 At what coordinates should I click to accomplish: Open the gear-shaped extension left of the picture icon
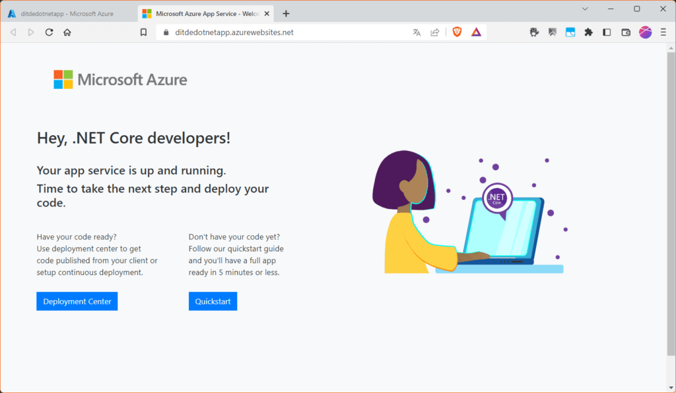coord(535,32)
